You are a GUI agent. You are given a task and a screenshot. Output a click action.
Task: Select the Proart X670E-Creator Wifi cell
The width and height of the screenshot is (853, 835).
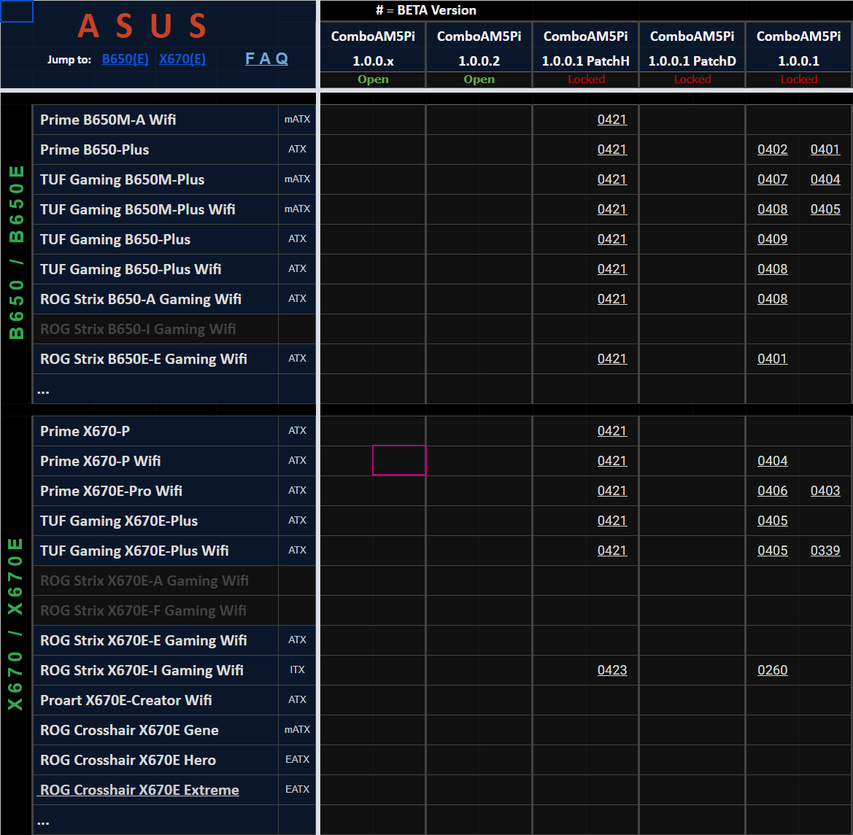pyautogui.click(x=155, y=700)
